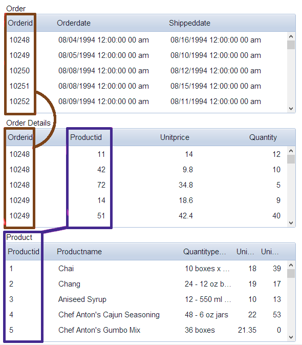Sort by Orderdate column header
302x345 pixels.
click(x=74, y=23)
